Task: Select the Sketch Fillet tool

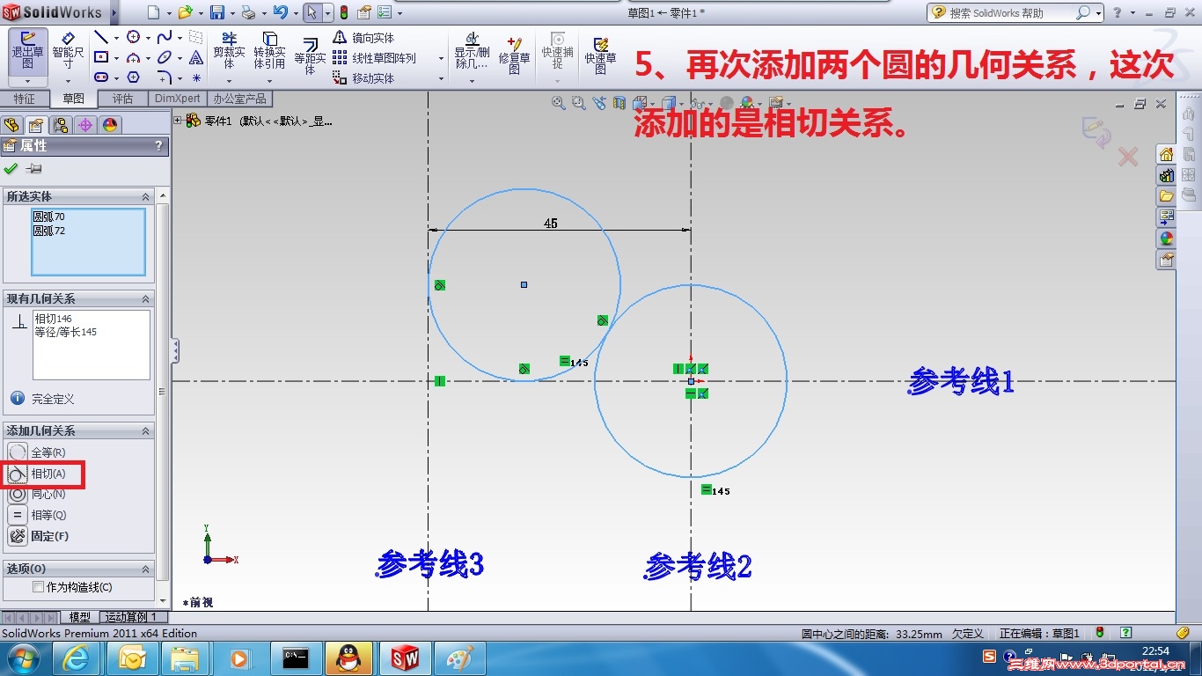Action: tap(165, 77)
